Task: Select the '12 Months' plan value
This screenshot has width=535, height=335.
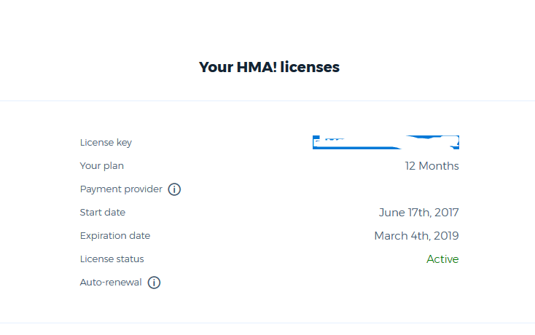Action: 431,166
